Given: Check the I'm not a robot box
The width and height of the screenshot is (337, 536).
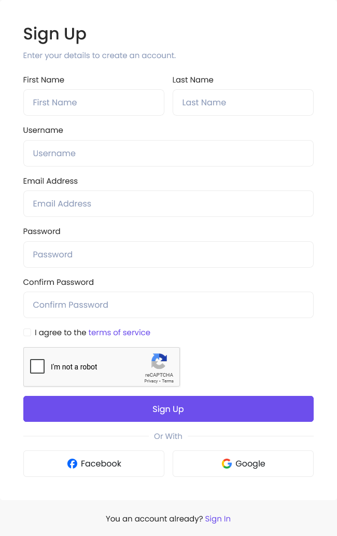Looking at the screenshot, I should (x=37, y=366).
